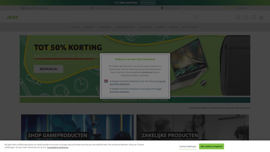Accept all cookies

tap(211, 146)
